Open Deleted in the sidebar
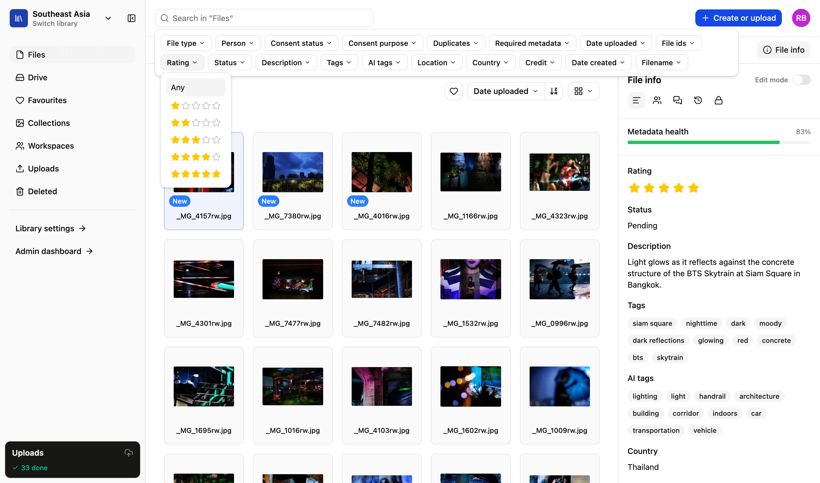The width and height of the screenshot is (820, 483). coord(72,191)
